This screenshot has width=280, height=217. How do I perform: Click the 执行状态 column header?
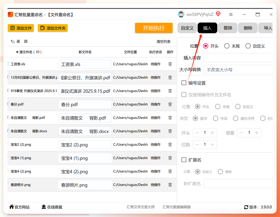(155, 52)
